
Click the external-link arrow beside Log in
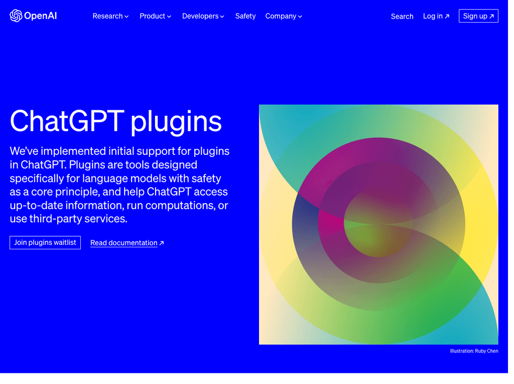(x=447, y=16)
